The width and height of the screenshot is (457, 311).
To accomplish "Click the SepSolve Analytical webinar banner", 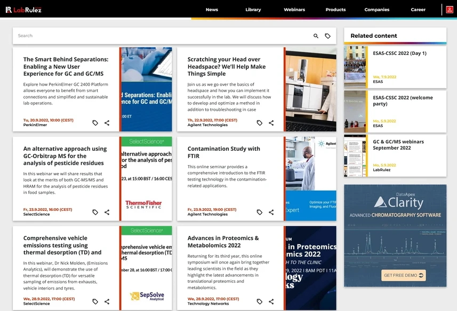I will (x=147, y=268).
